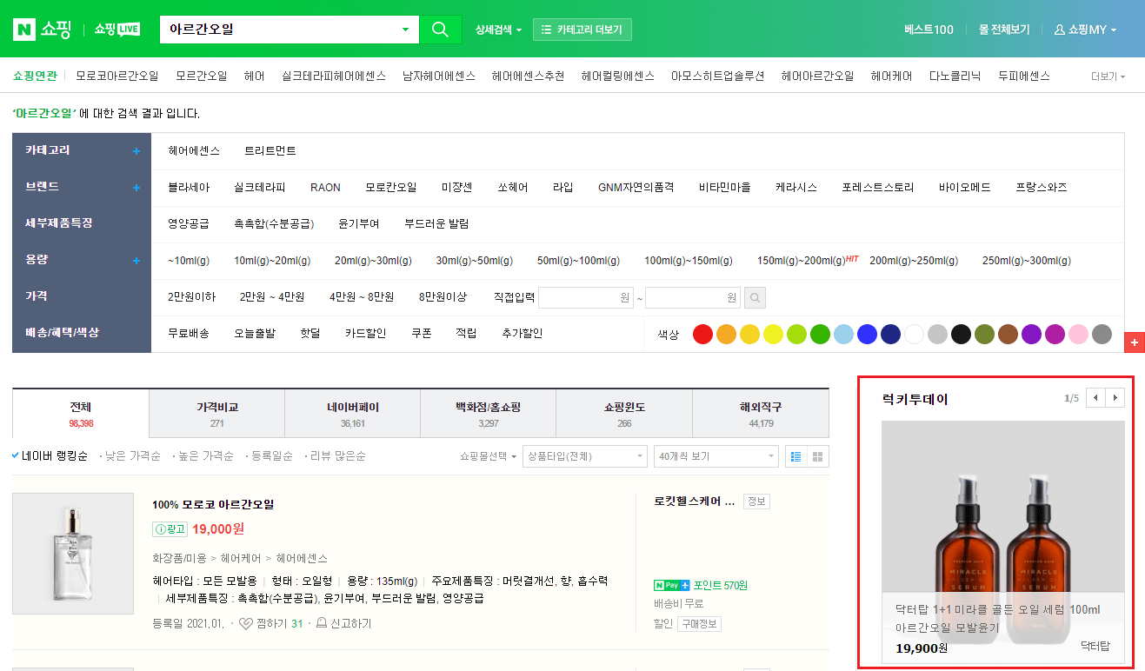Open the search suggestions dropdown arrow

click(x=405, y=30)
